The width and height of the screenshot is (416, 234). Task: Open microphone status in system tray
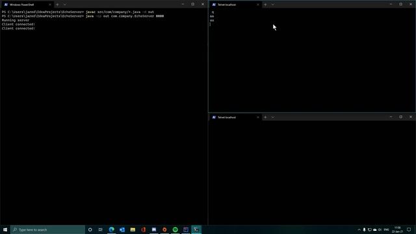coord(364,229)
